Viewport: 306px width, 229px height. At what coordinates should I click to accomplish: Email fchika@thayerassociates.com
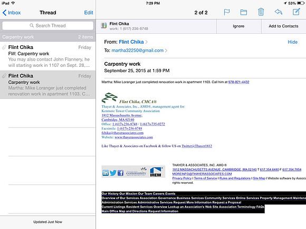click(x=122, y=133)
